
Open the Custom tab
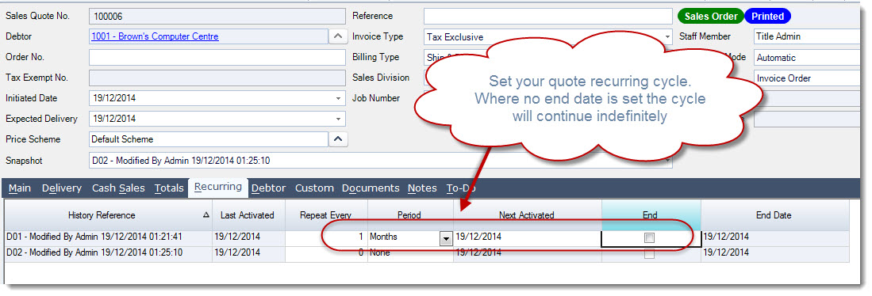[x=314, y=188]
